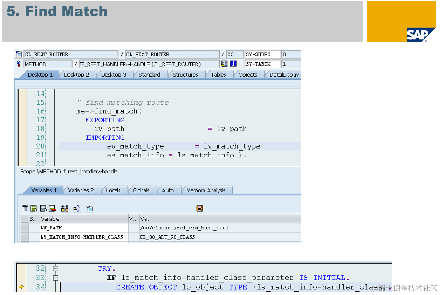Click the trash can delete-variables icon

pyautogui.click(x=25, y=208)
